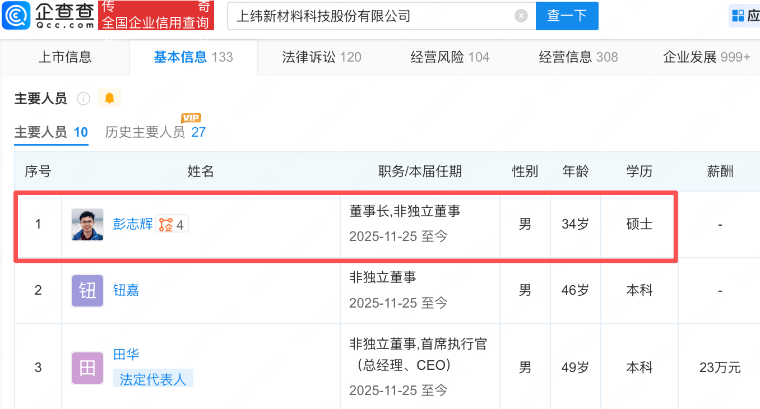Click the 学历 column header

click(639, 171)
